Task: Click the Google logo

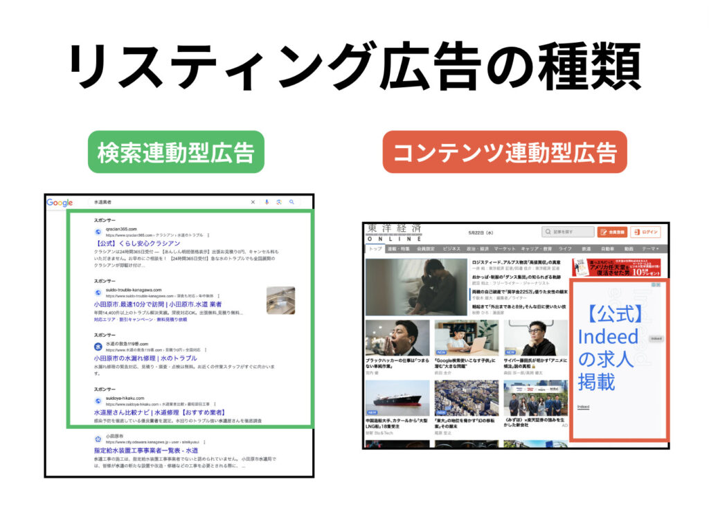Action: coord(60,203)
